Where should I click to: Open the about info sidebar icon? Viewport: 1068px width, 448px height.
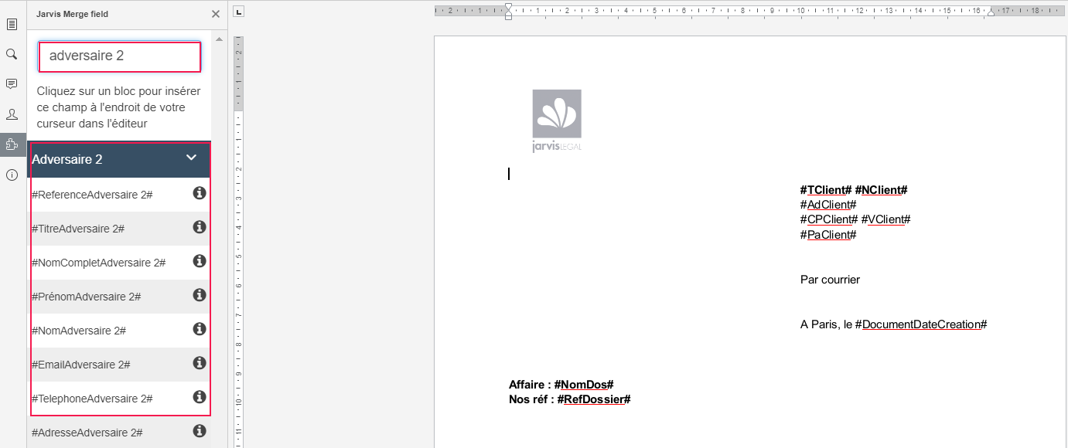pos(12,175)
